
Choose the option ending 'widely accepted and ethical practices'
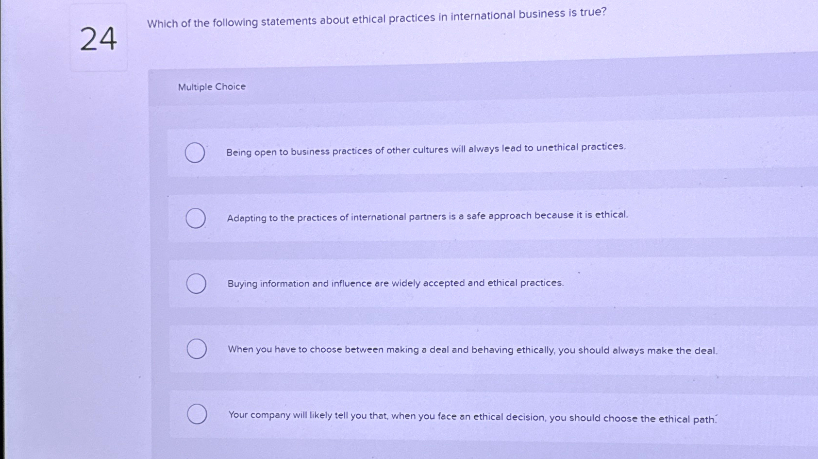click(494, 283)
